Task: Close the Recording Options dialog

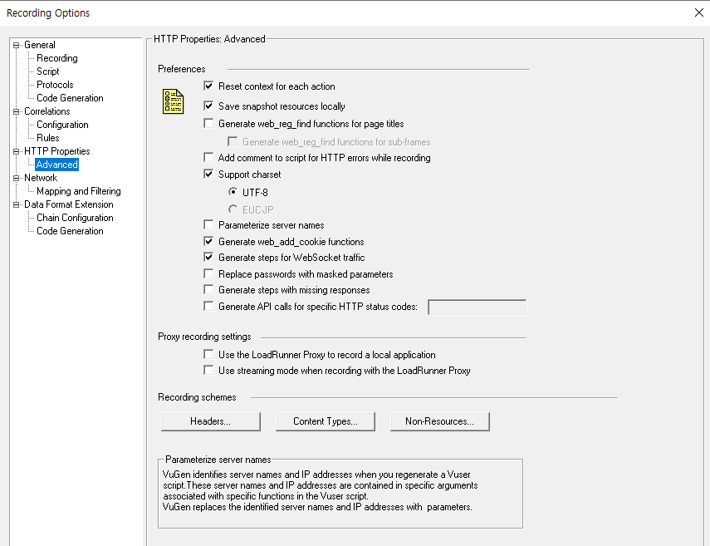Action: point(699,12)
